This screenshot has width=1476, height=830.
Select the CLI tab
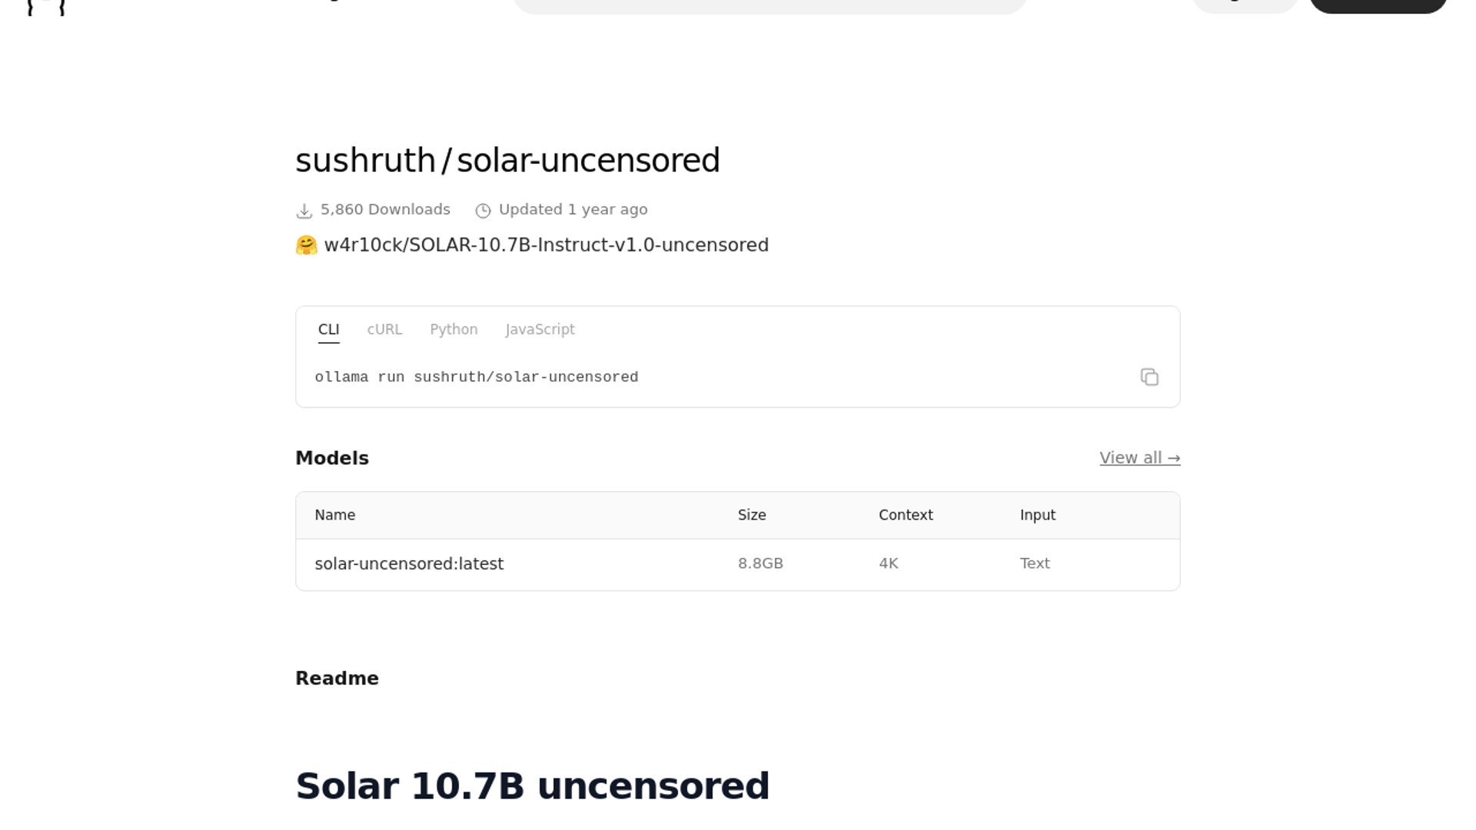pyautogui.click(x=328, y=330)
